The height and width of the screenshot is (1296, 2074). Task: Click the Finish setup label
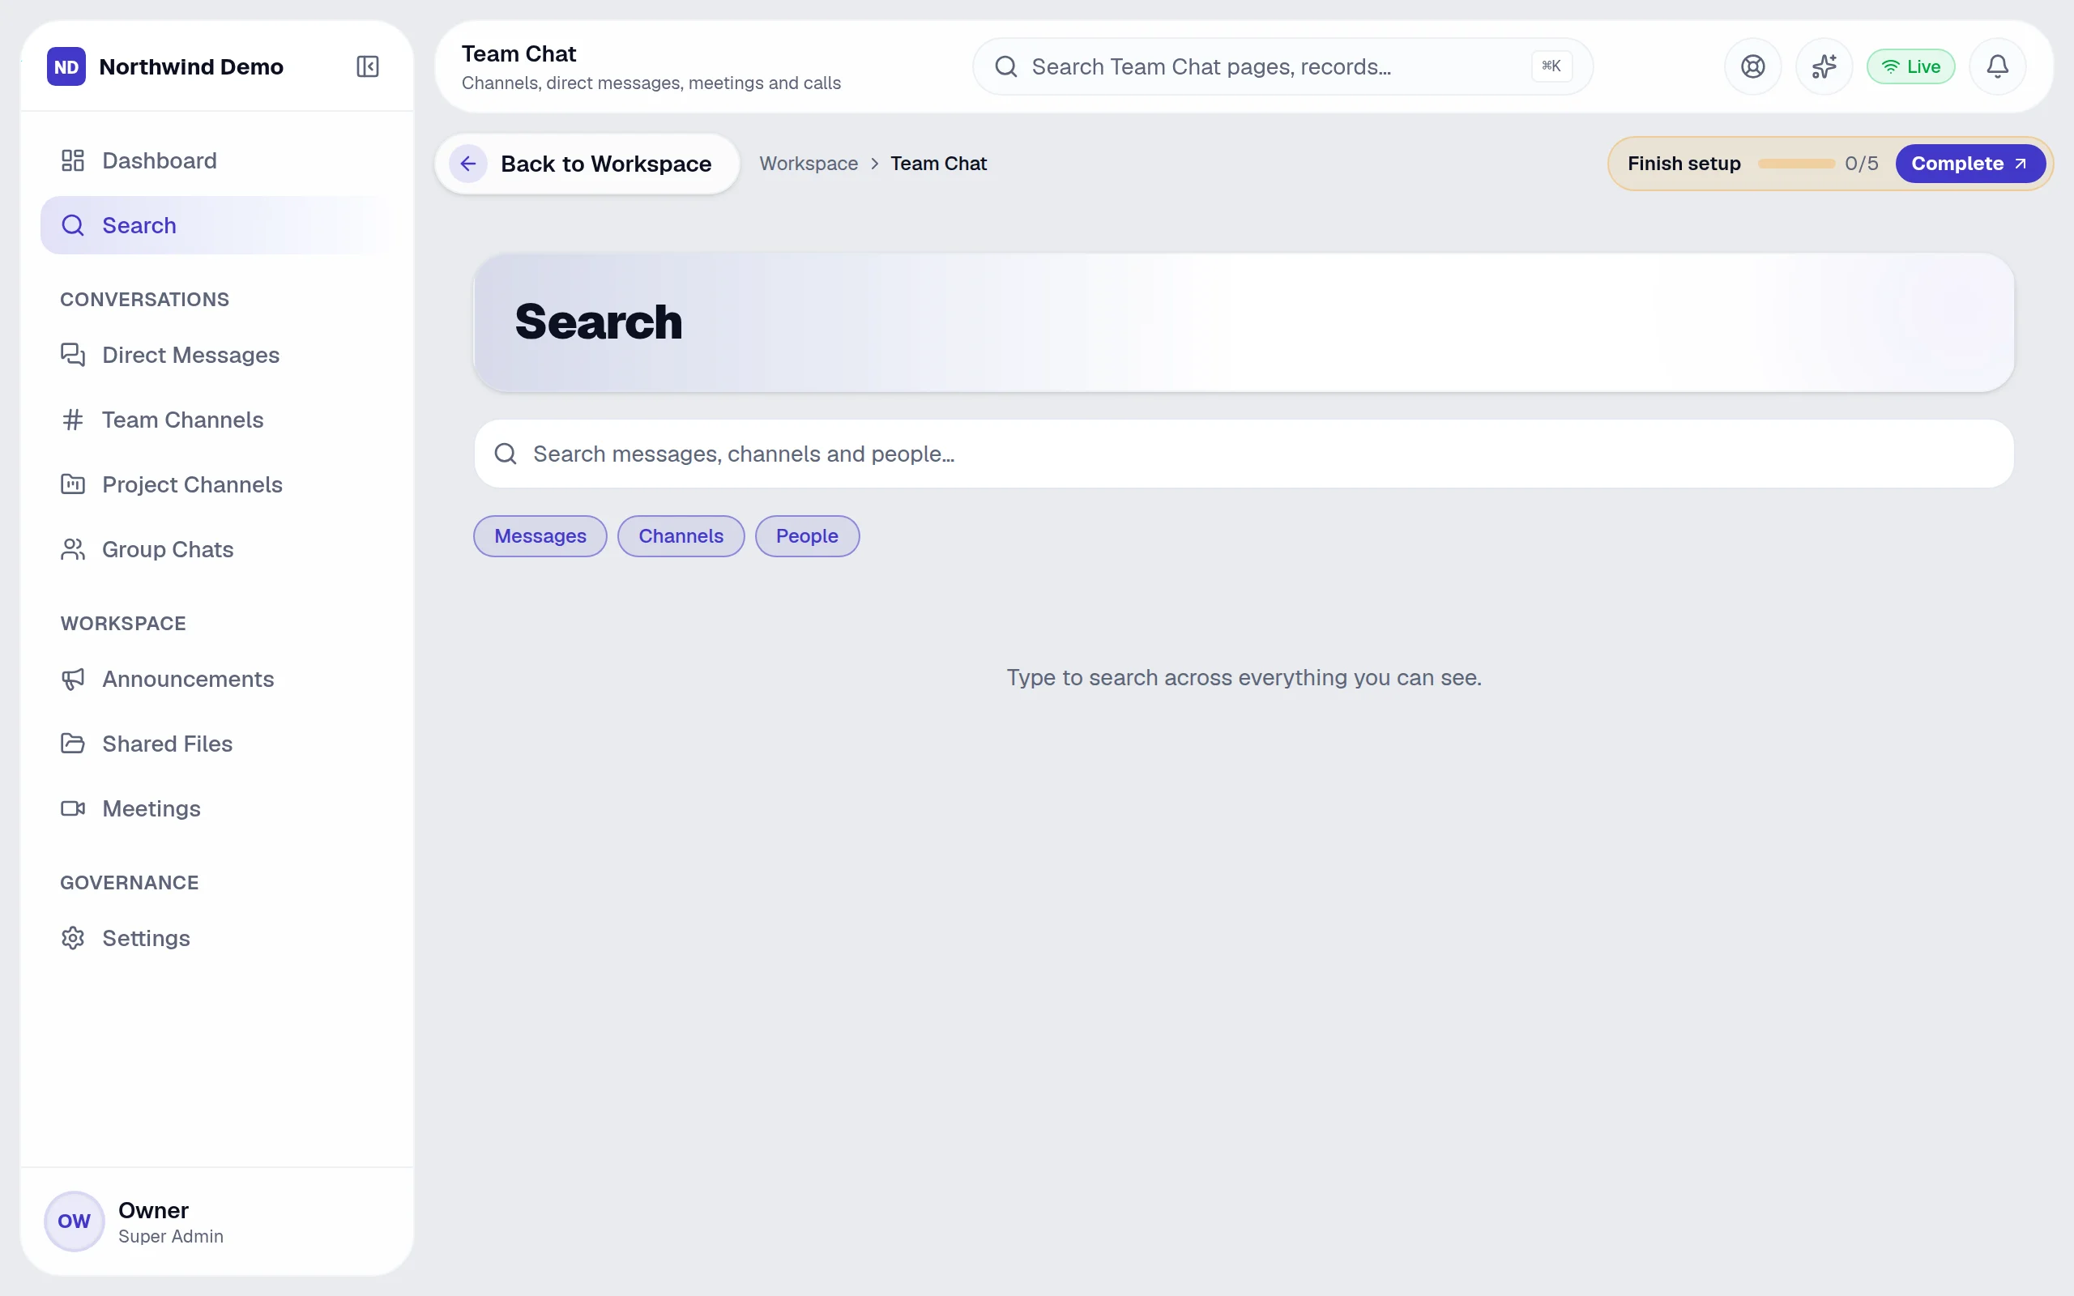[x=1684, y=164]
